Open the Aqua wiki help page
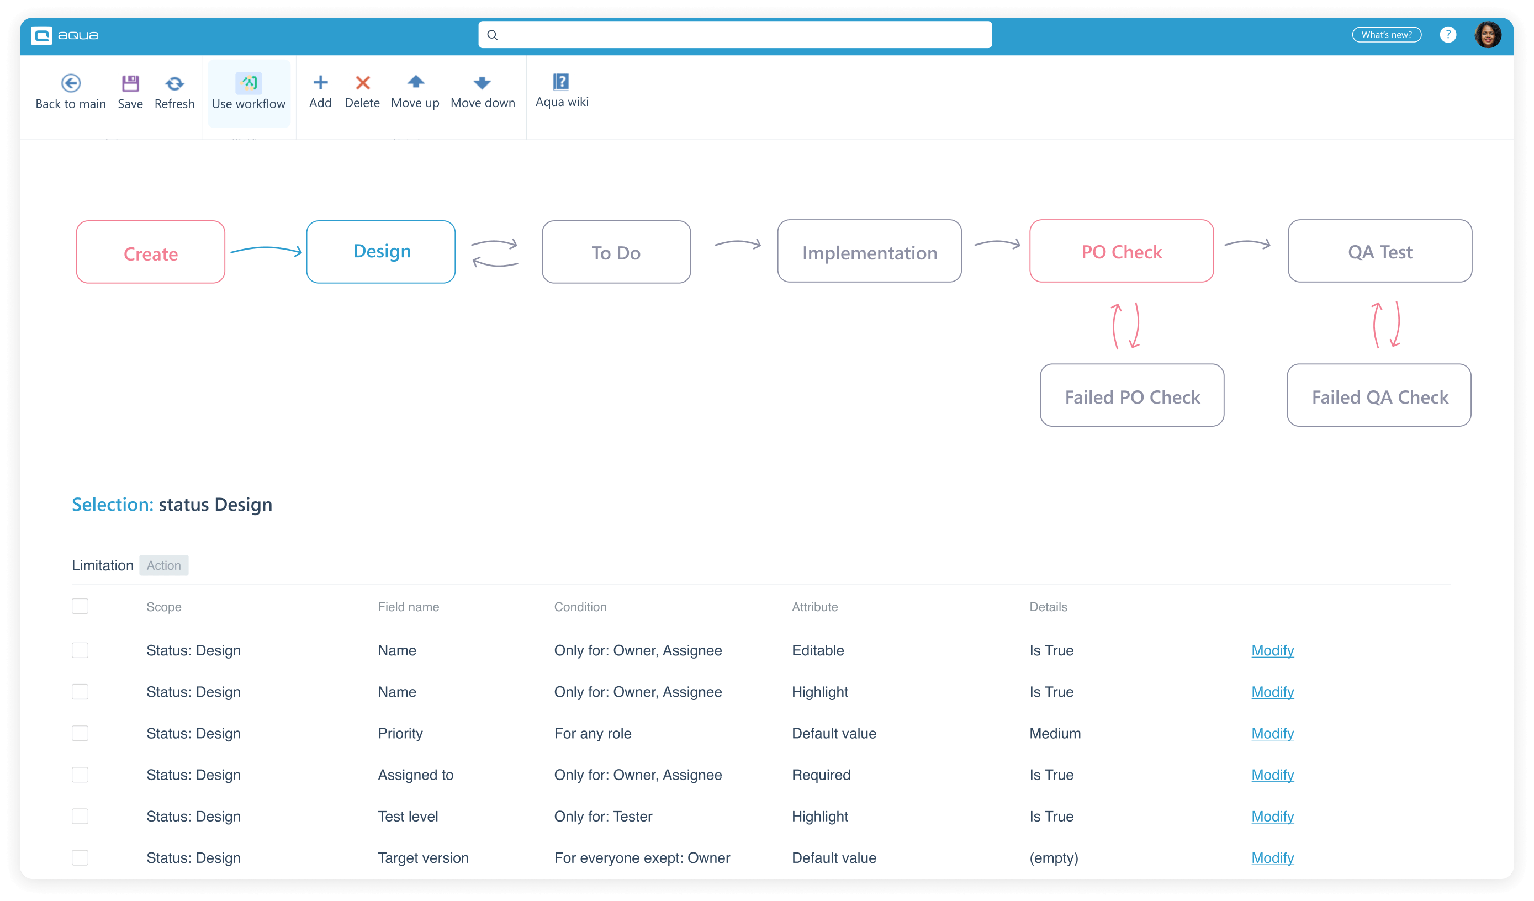 click(x=561, y=88)
